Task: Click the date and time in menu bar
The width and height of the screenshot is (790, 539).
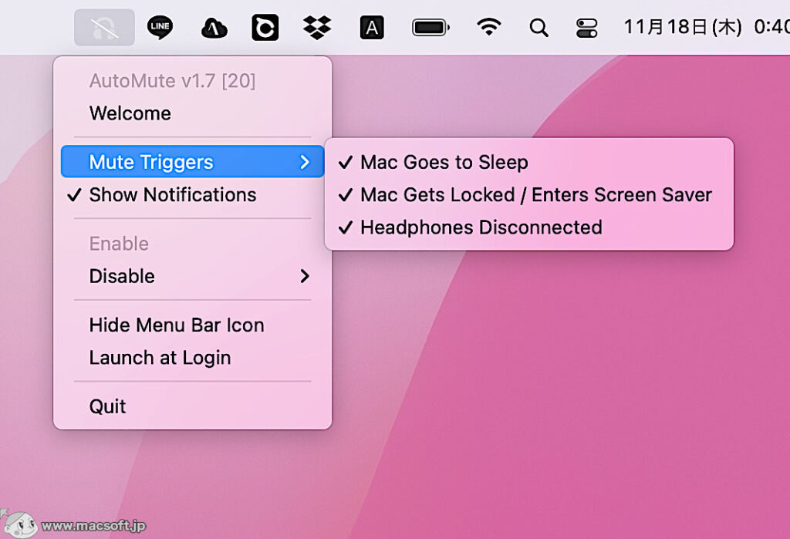Action: pyautogui.click(x=707, y=27)
